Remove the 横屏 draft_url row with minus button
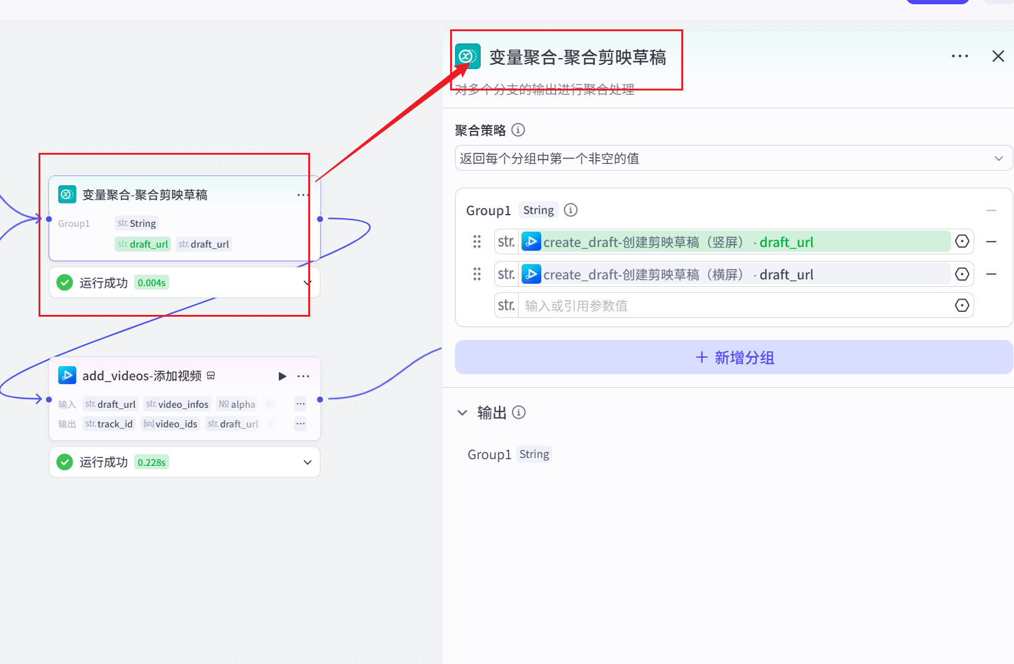 [992, 274]
